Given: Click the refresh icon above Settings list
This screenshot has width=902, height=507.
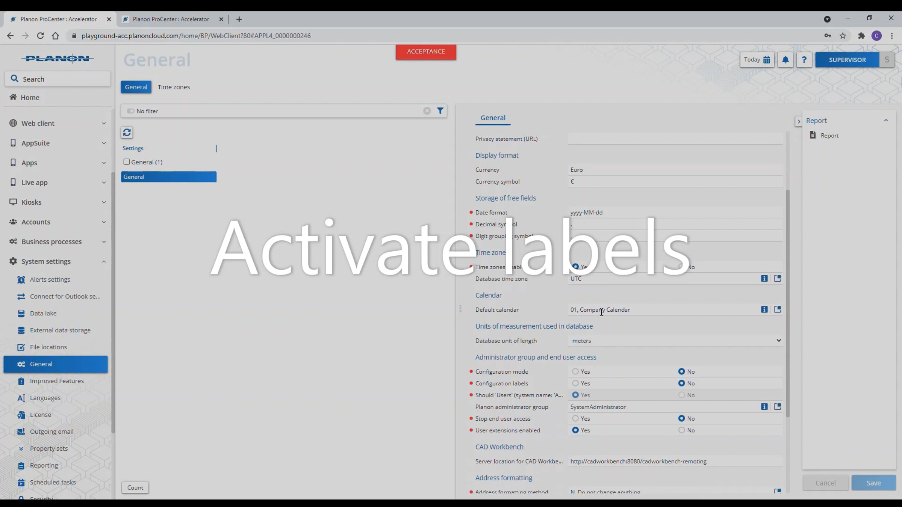Looking at the screenshot, I should (127, 133).
